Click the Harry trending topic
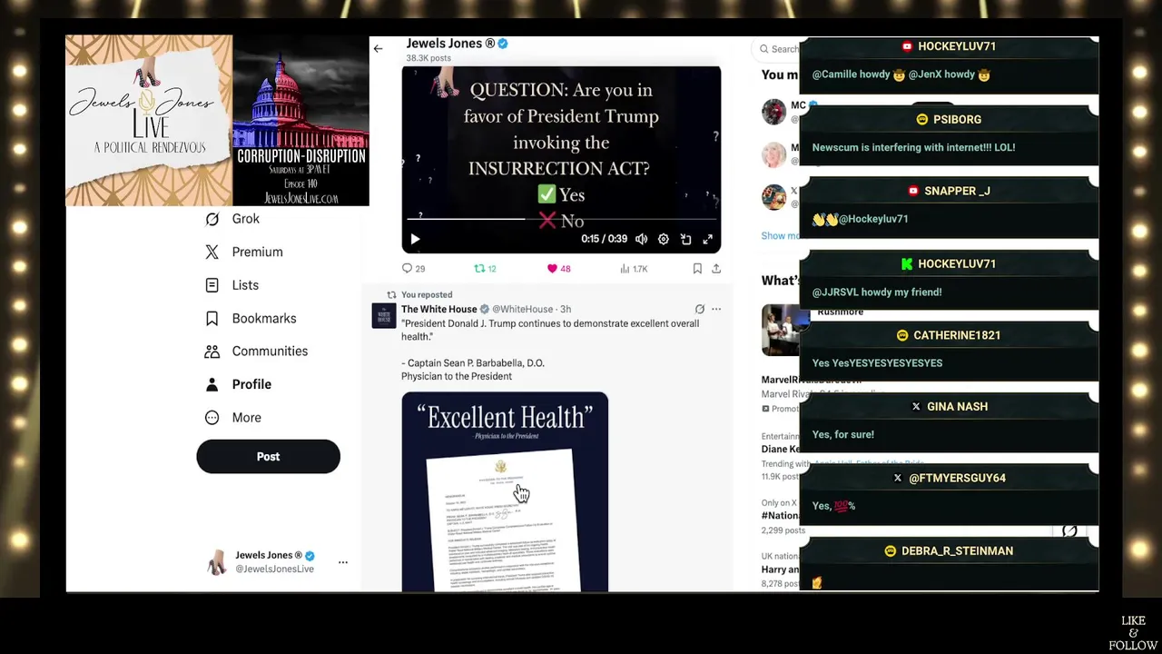This screenshot has width=1162, height=654. (x=780, y=570)
